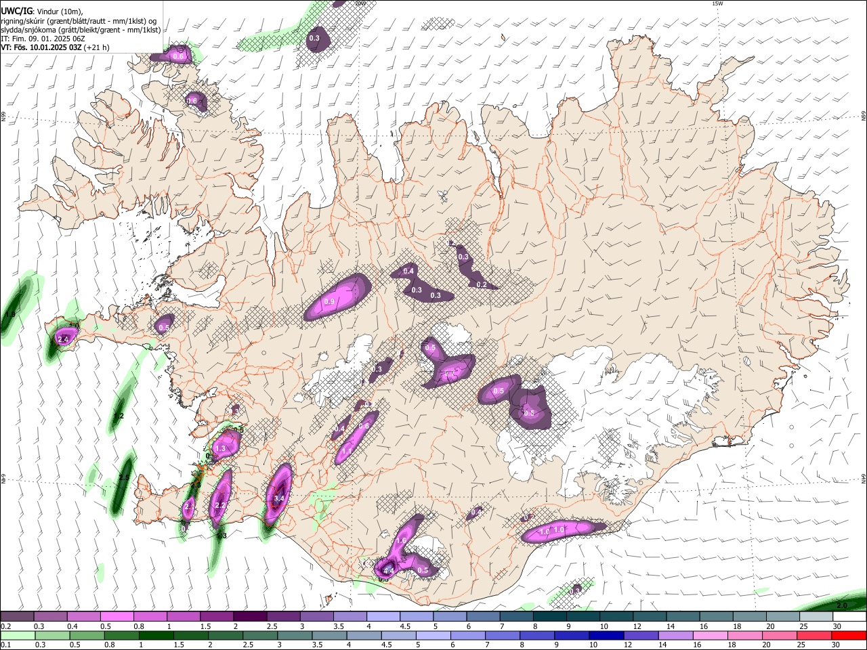867x650 pixels.
Task: Click the UWC/IG title in the header box
Action: [x=16, y=10]
